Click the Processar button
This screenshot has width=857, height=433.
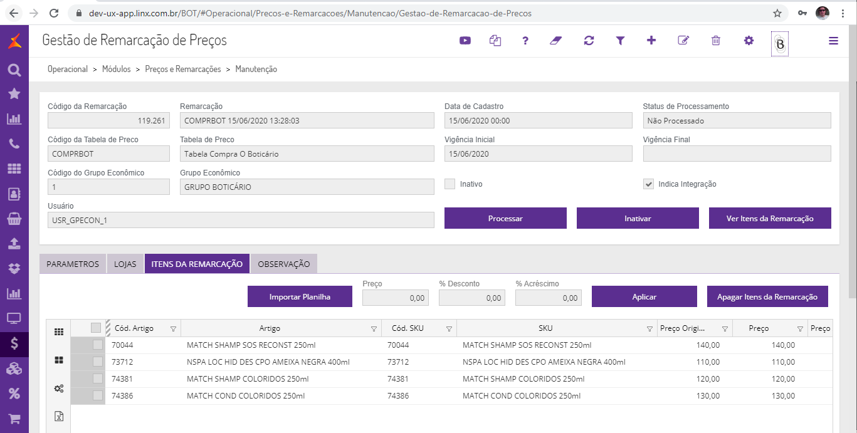click(x=505, y=219)
